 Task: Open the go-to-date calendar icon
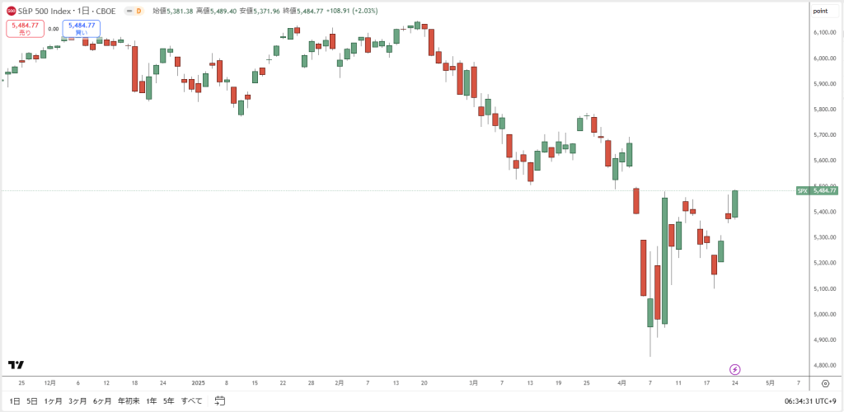(x=219, y=400)
